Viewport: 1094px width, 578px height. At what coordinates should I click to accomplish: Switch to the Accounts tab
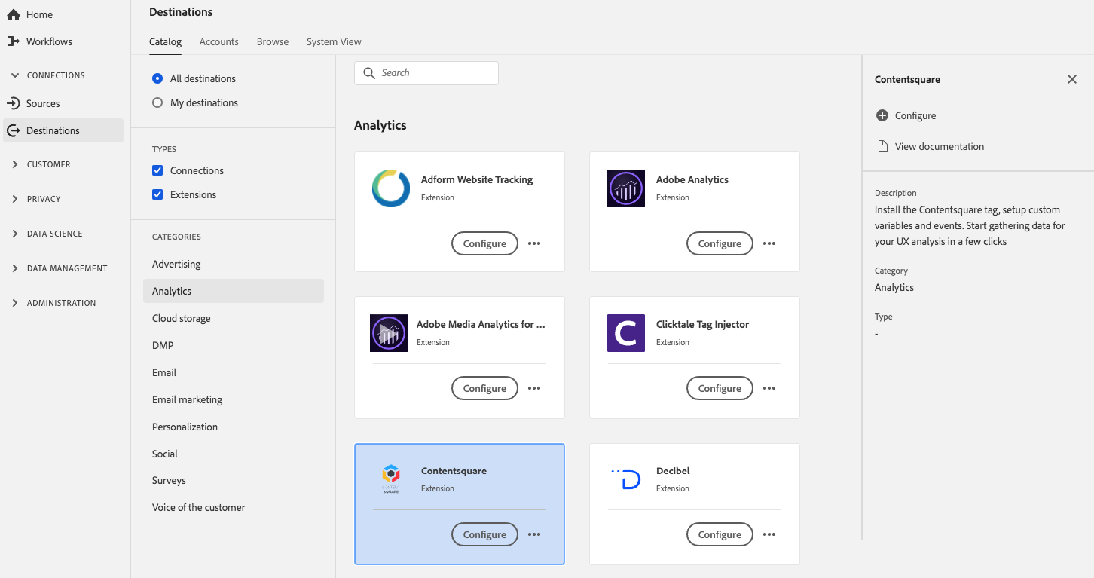(x=218, y=42)
